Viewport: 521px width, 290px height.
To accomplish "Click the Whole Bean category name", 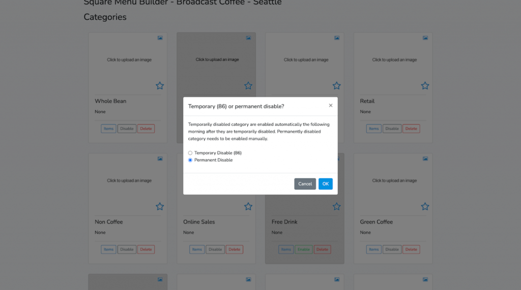I will [110, 101].
